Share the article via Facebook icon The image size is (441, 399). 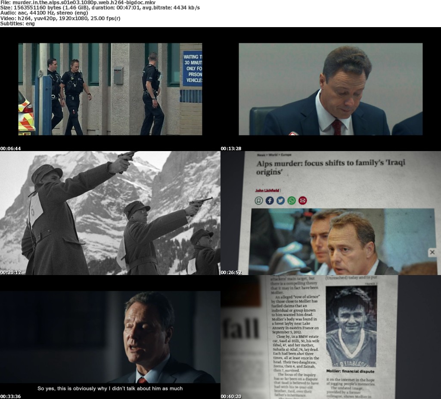(x=270, y=200)
